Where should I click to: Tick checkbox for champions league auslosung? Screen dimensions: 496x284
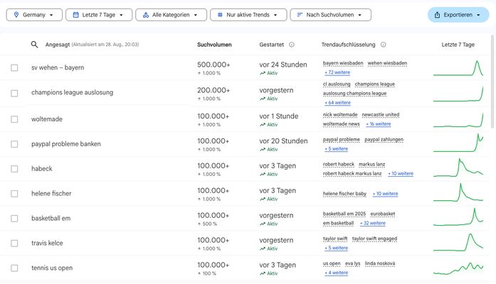click(14, 94)
